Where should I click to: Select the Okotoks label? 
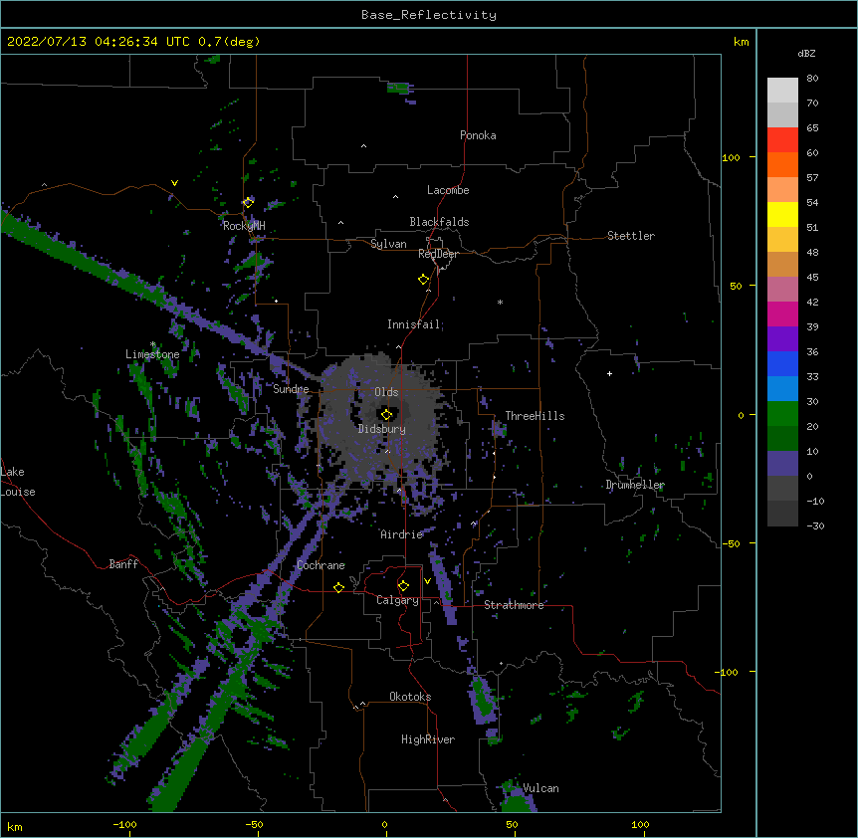410,697
